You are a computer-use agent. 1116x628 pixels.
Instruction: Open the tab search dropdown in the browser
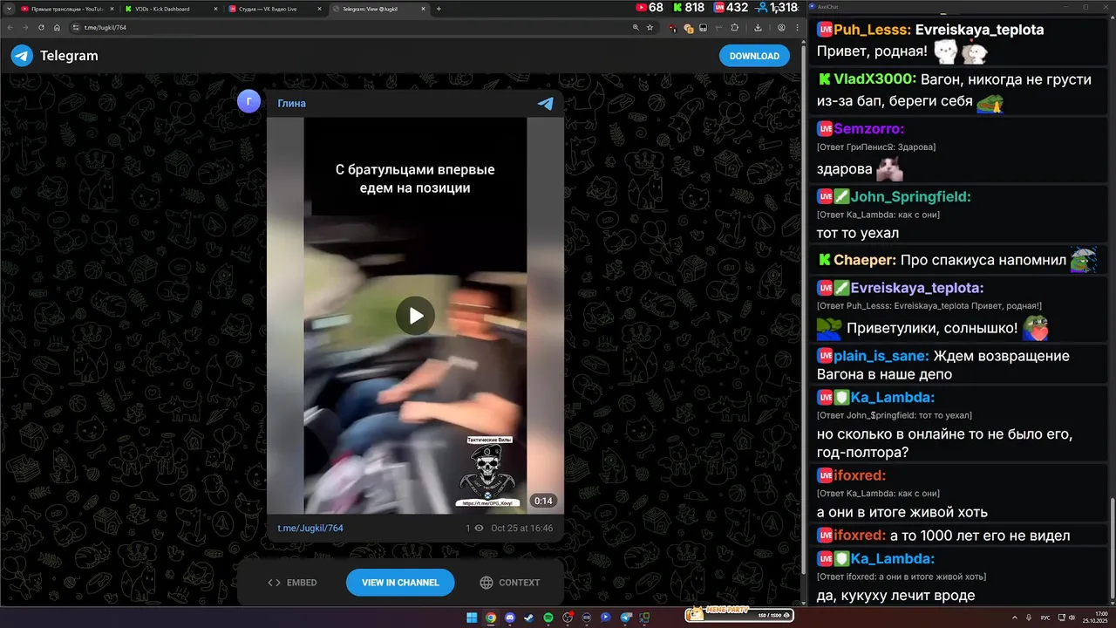[x=8, y=9]
